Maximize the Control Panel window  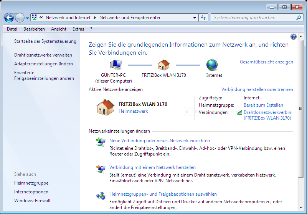coord(284,7)
